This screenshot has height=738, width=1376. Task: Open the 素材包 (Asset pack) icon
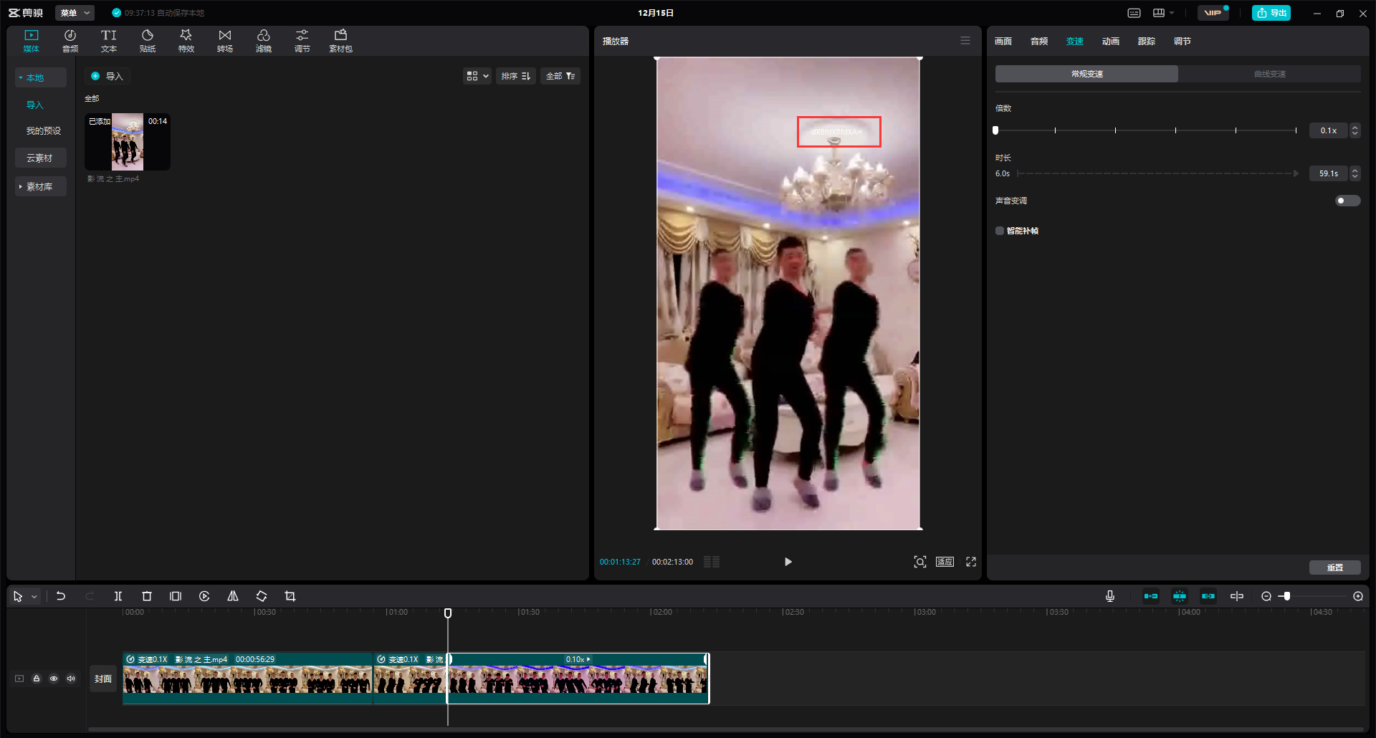pyautogui.click(x=341, y=41)
